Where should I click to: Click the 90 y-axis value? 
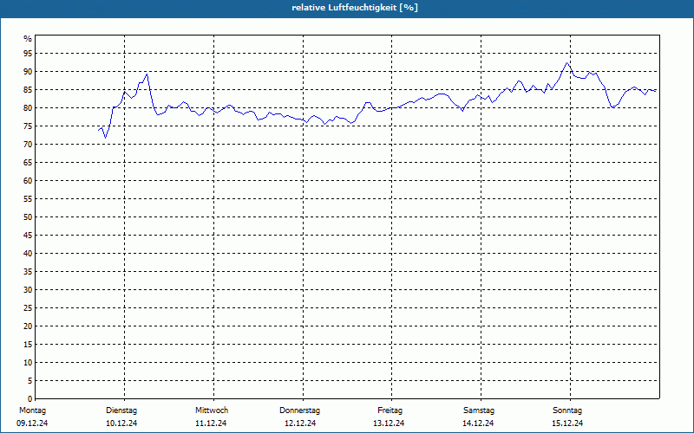click(x=28, y=72)
